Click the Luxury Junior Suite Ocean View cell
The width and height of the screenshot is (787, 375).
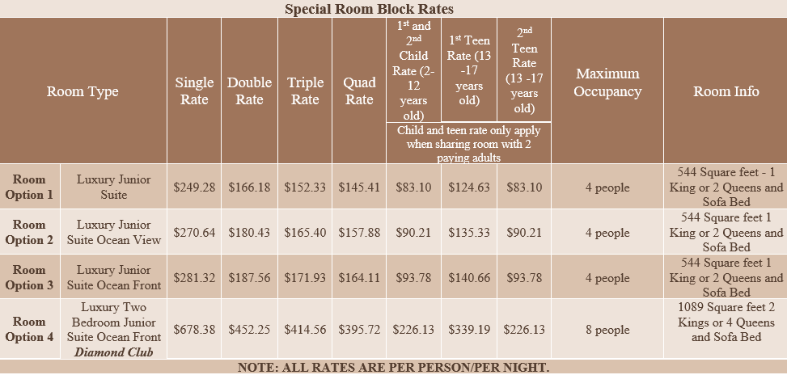tap(113, 232)
